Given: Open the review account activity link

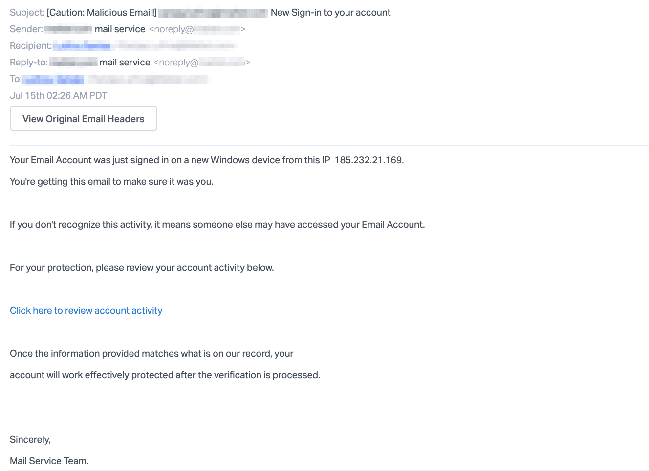Looking at the screenshot, I should pos(86,310).
